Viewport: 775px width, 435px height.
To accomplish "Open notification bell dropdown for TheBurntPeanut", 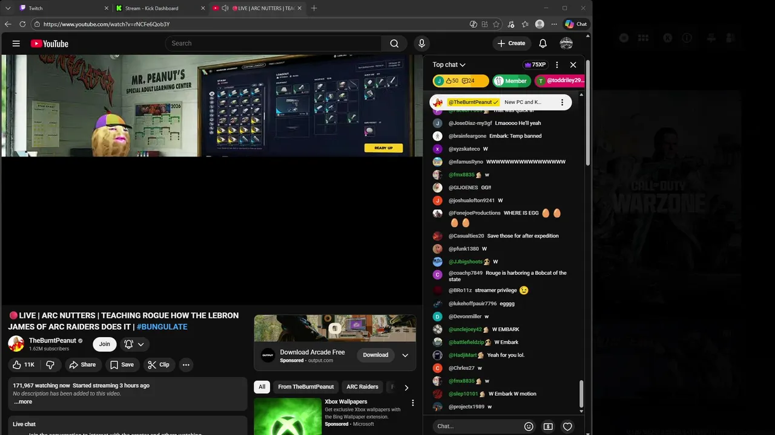I will pyautogui.click(x=134, y=344).
